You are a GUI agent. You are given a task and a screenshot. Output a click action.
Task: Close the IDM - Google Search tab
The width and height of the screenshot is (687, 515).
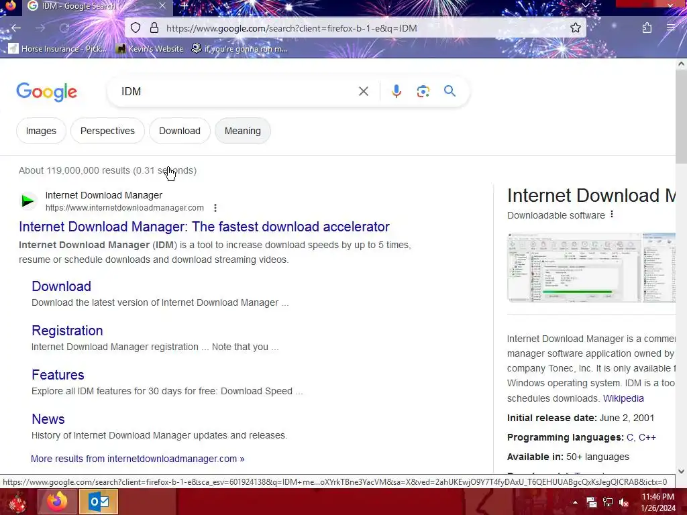[x=162, y=5]
